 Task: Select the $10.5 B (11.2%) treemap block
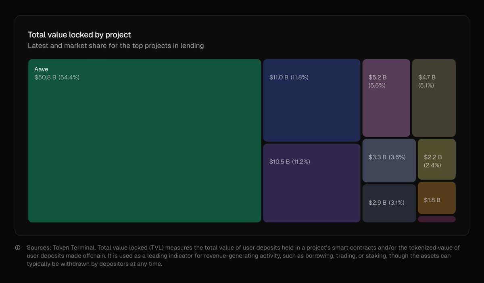pos(312,183)
